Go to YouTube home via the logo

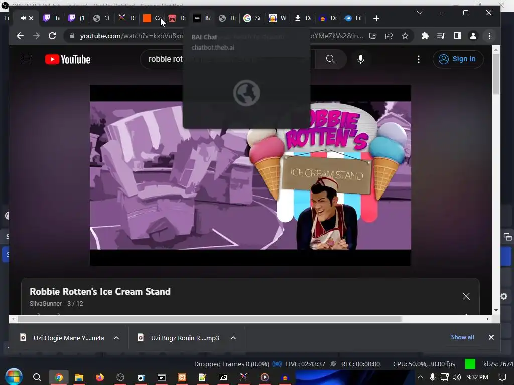68,59
